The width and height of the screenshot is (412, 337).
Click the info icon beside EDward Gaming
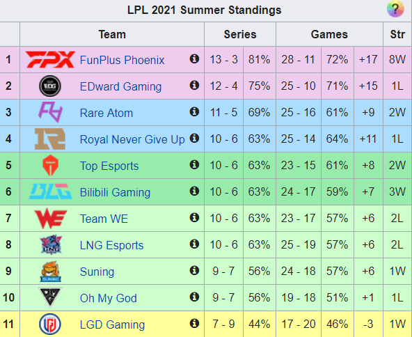click(194, 85)
